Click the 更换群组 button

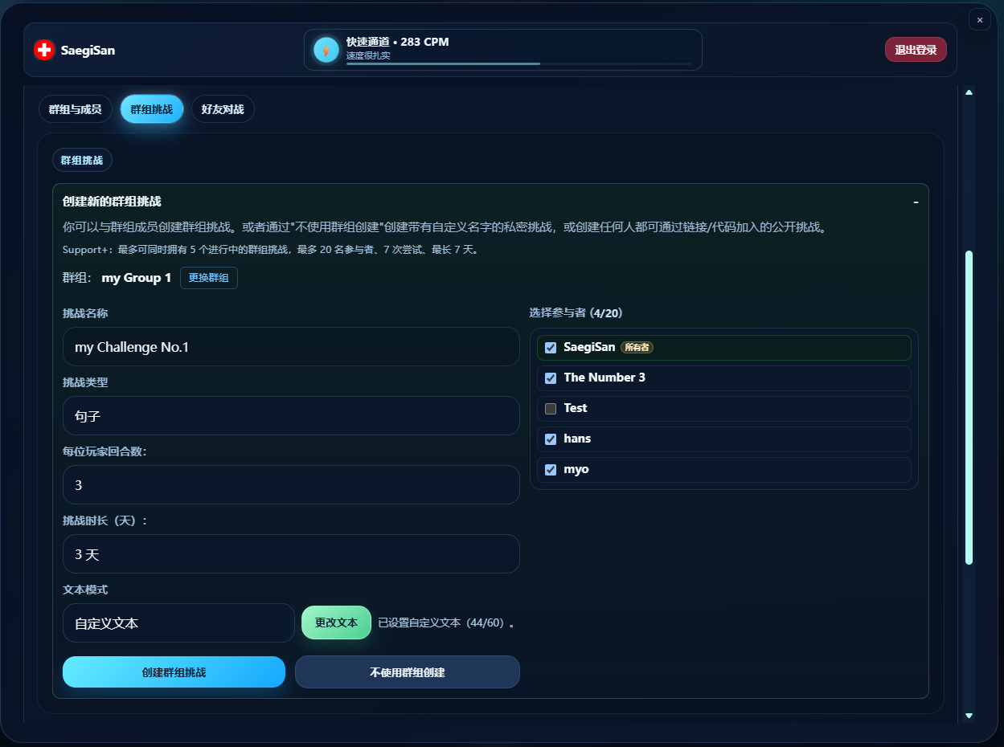[x=209, y=278]
